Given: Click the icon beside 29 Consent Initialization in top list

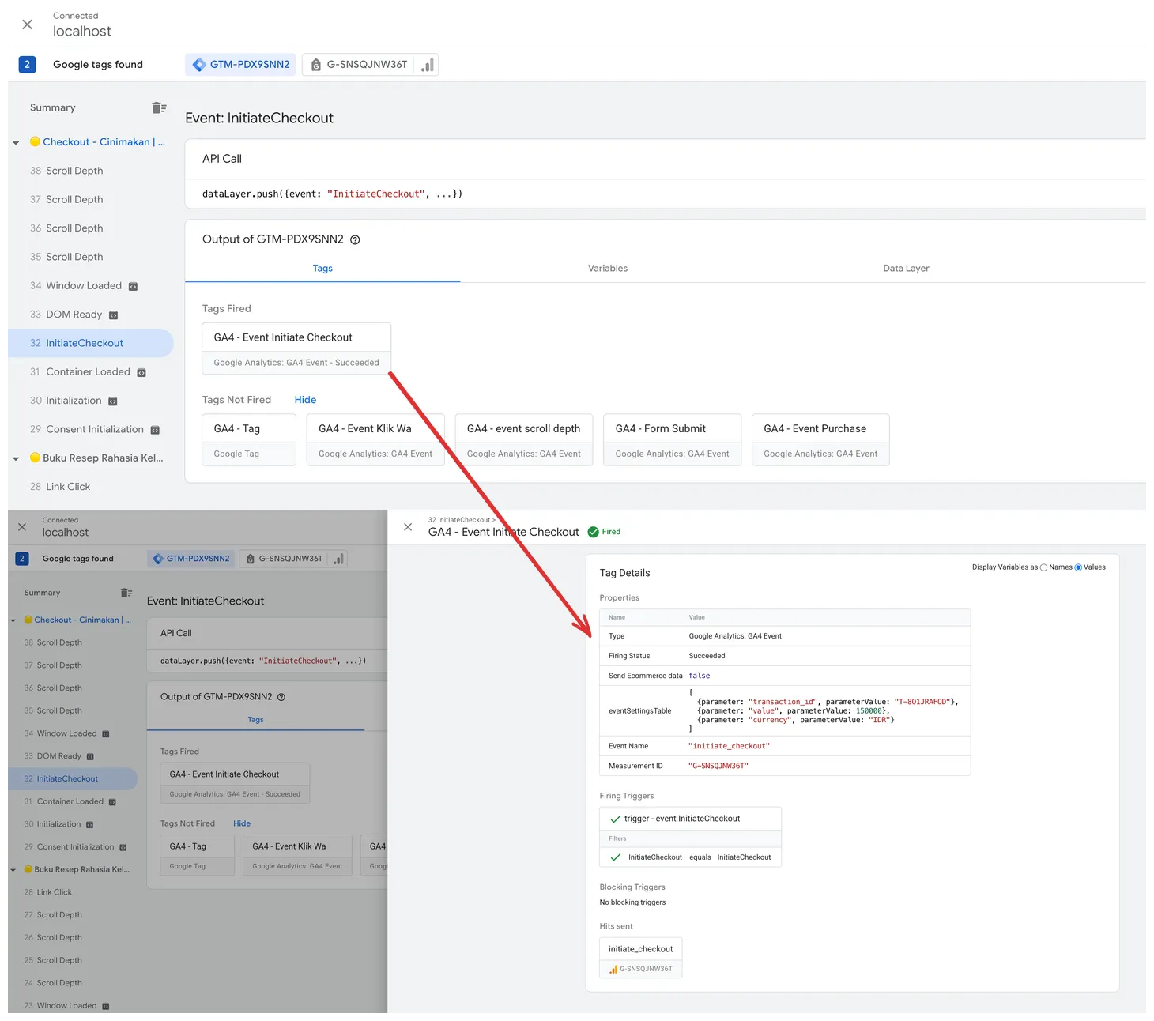Looking at the screenshot, I should (155, 431).
